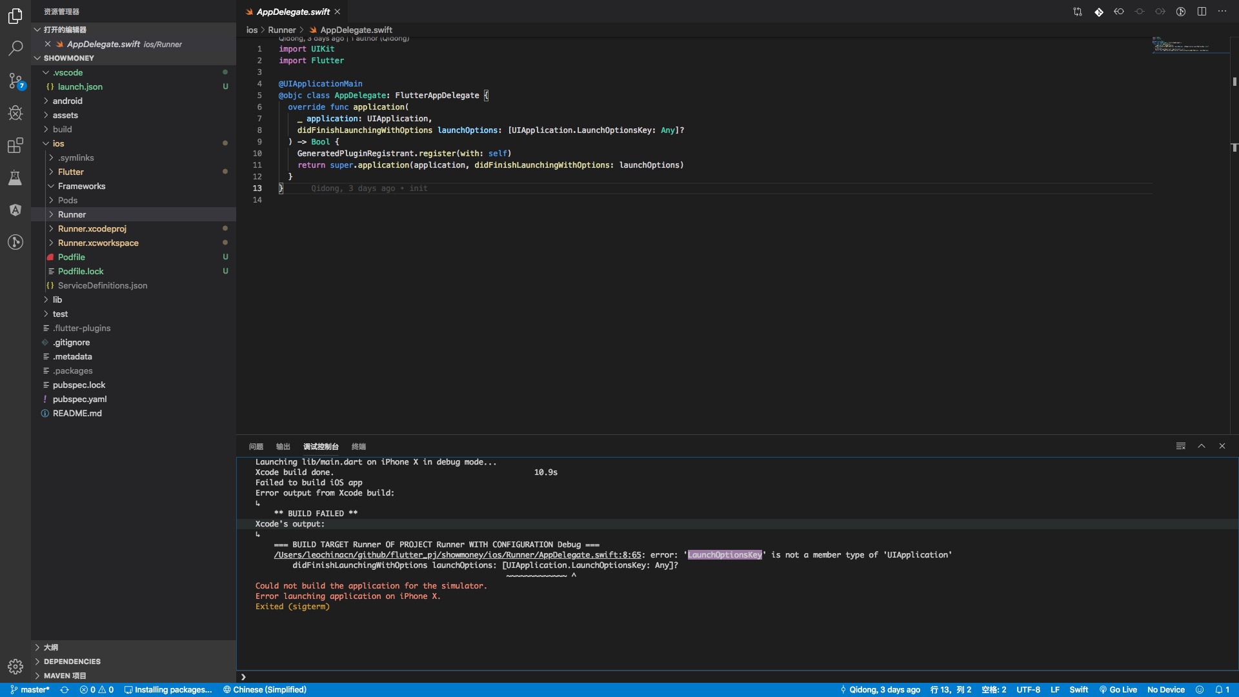
Task: Open the Run and Debug view
Action: point(15,113)
